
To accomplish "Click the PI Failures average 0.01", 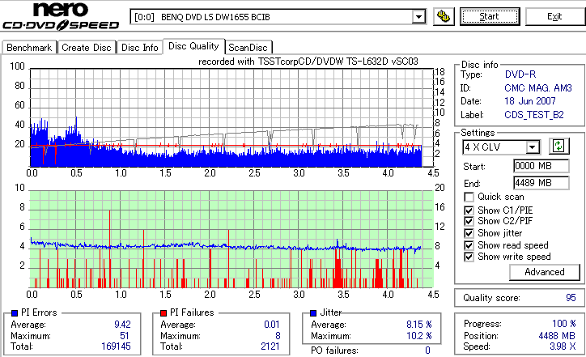I will (x=272, y=325).
